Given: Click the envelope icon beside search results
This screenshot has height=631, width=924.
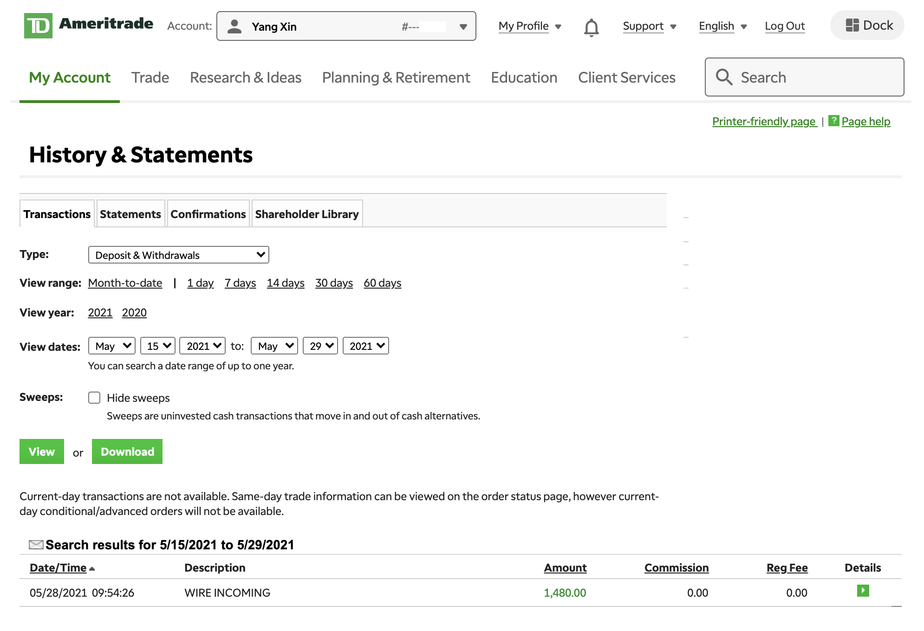Looking at the screenshot, I should coord(36,544).
